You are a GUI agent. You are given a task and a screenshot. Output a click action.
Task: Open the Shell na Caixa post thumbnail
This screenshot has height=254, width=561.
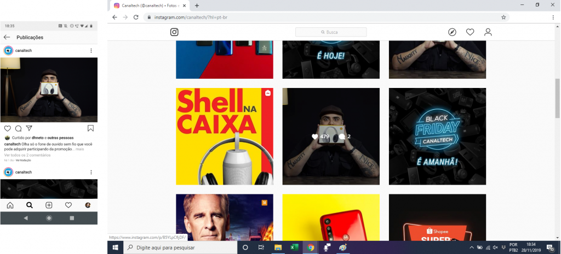[224, 136]
